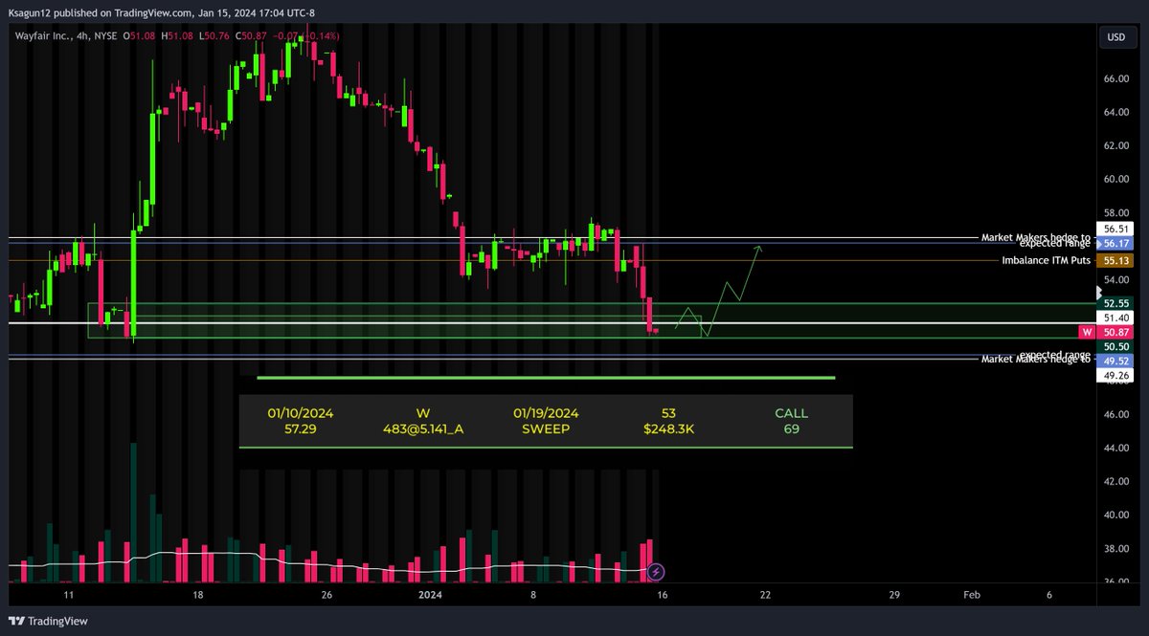Screen dimensions: 1149x636
Task: Click the purple lightning earnings icon
Action: pos(656,572)
